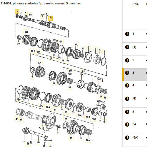Viewport: 147px width, 147px height.
Task: Open info icon for position 5 row
Action: click(127, 112)
